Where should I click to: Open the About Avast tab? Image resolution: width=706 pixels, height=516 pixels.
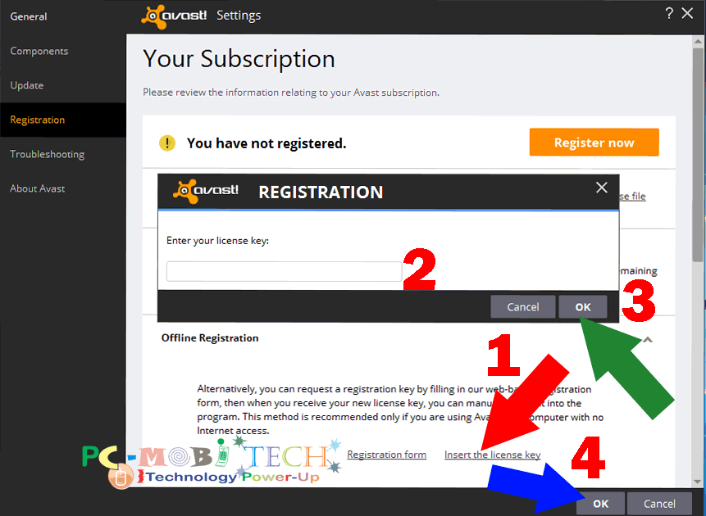coord(38,188)
